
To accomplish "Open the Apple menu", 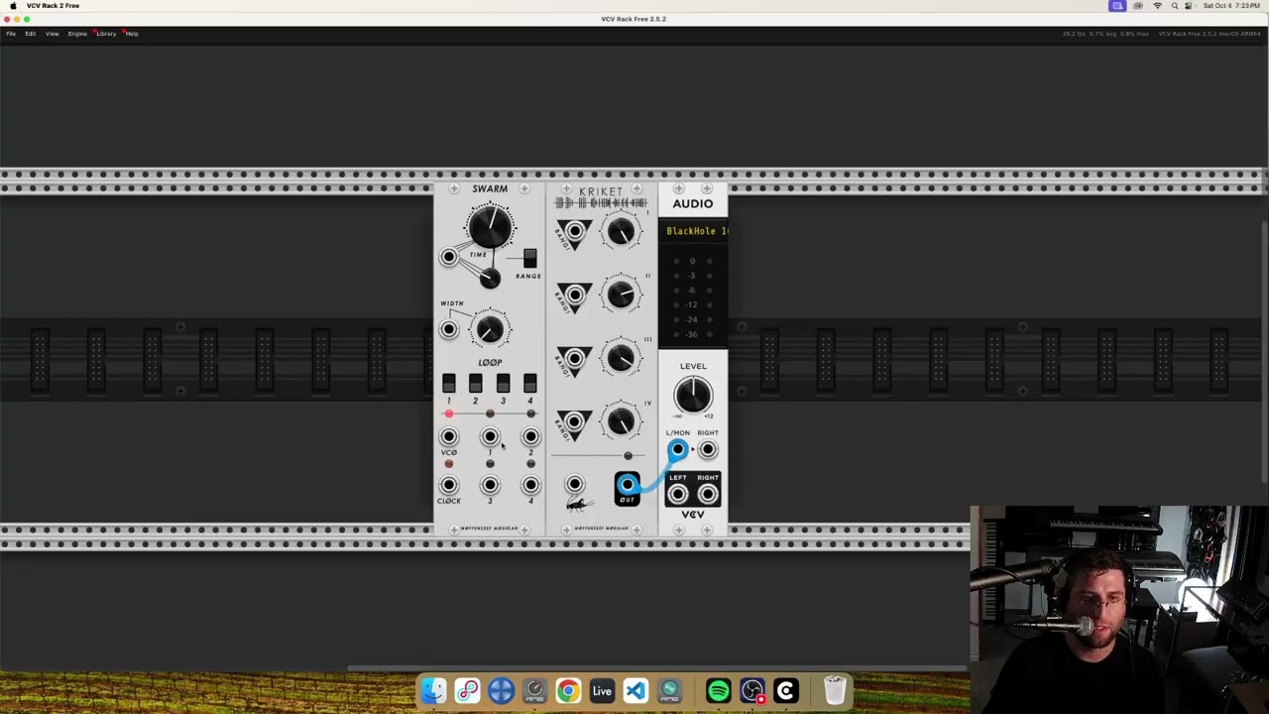I will pos(13,6).
